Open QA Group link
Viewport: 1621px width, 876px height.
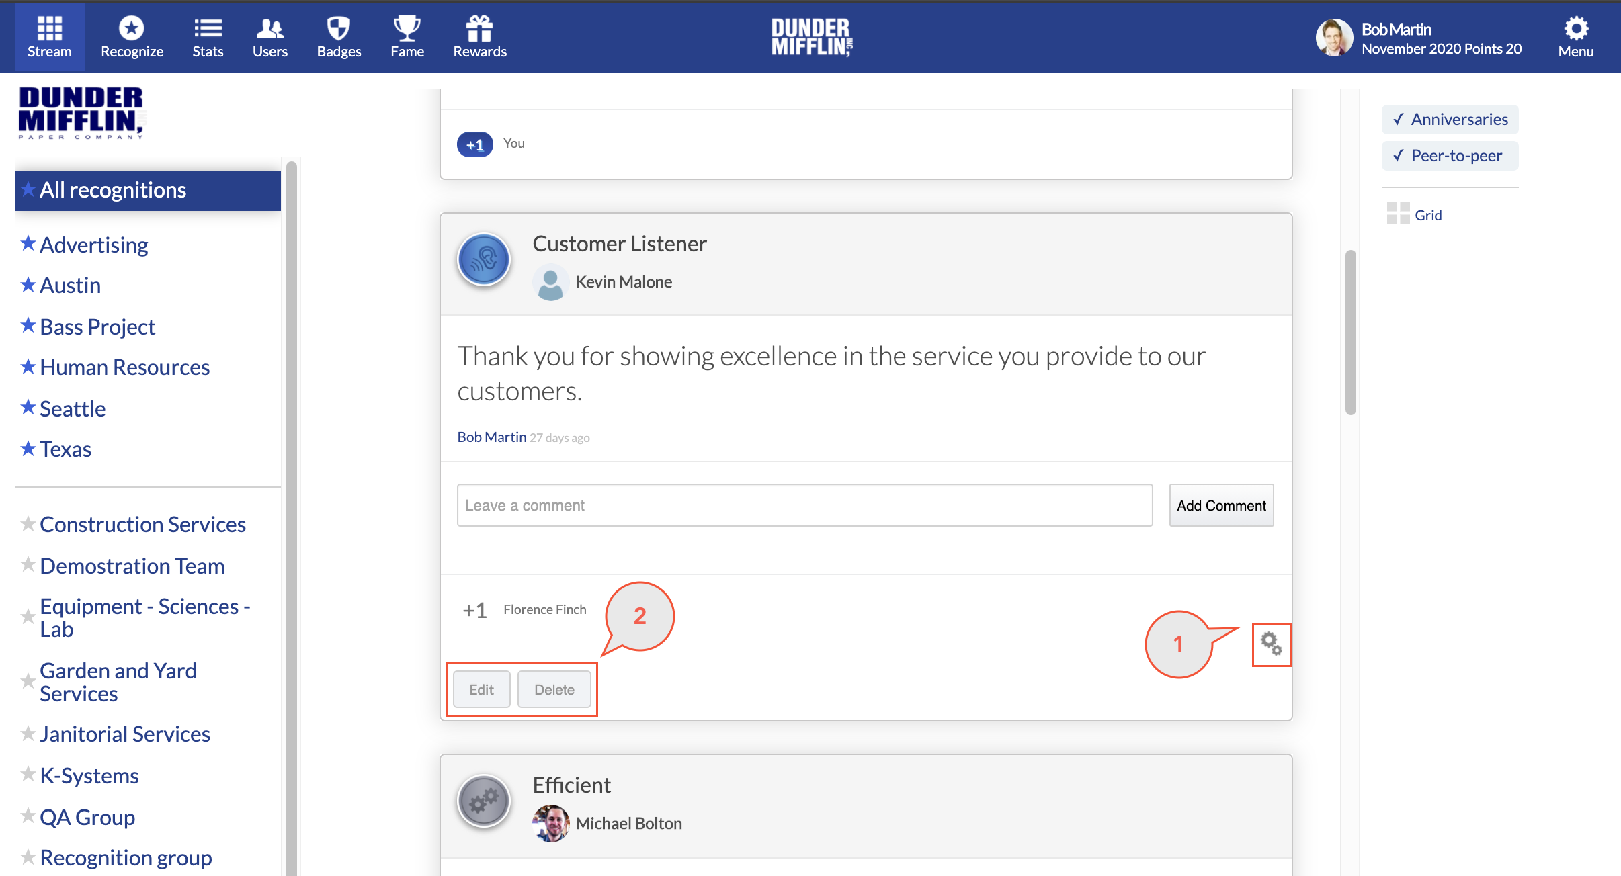click(x=87, y=818)
